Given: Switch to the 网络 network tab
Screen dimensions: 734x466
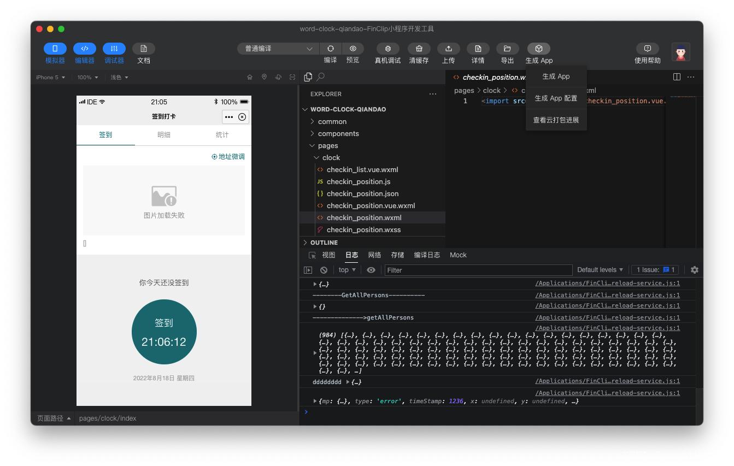Looking at the screenshot, I should 374,255.
